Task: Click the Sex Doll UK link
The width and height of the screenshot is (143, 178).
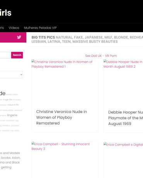Action: click(94, 56)
